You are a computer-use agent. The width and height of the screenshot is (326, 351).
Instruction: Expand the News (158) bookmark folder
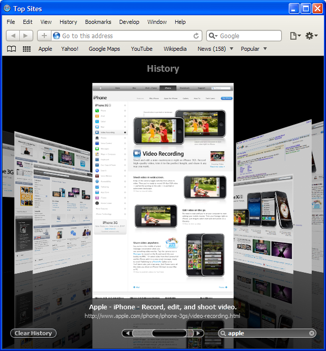tap(215, 49)
